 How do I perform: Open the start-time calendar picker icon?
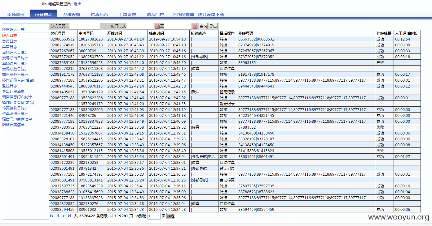157,26
